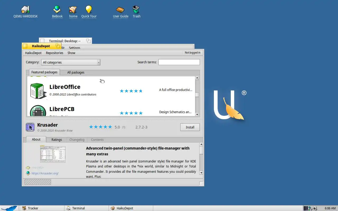This screenshot has width=338, height=211.
Task: Select the Changelog tab
Action: coord(77,140)
